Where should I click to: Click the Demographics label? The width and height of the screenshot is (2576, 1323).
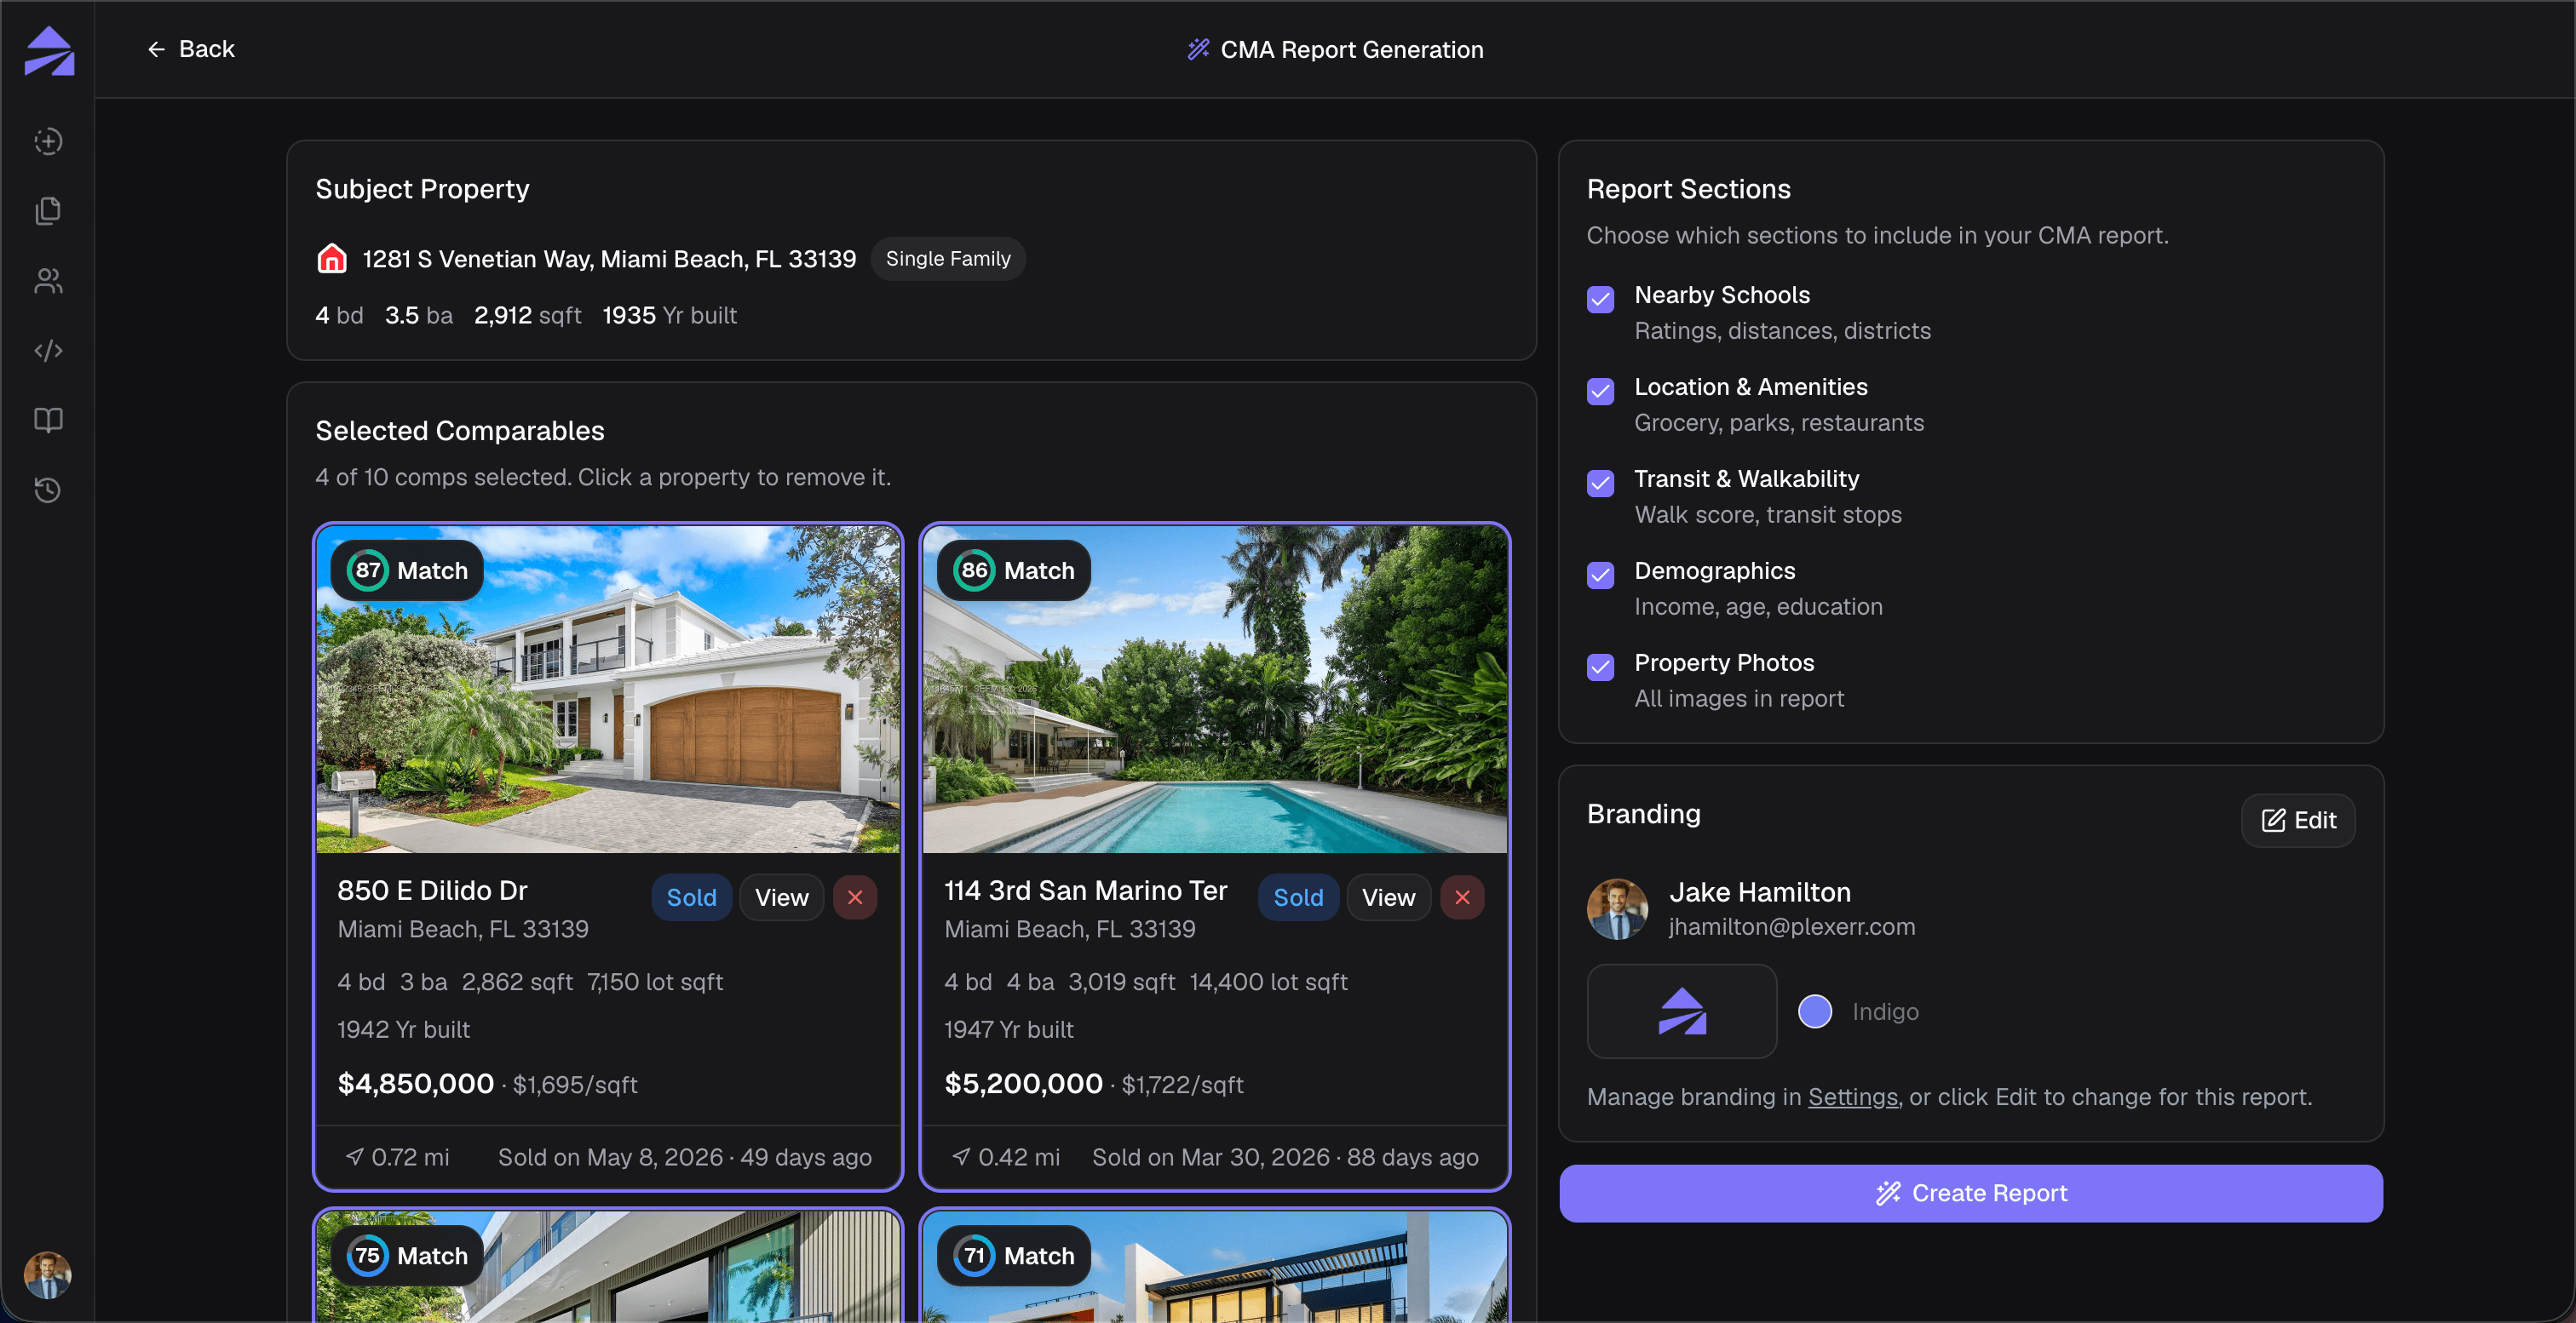1715,571
